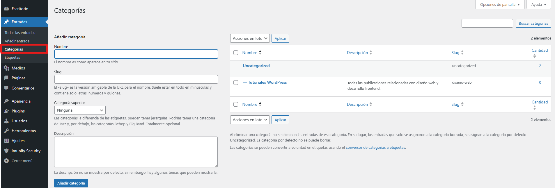This screenshot has width=555, height=188.
Task: Click the Medios media library icon
Action: pos(6,68)
